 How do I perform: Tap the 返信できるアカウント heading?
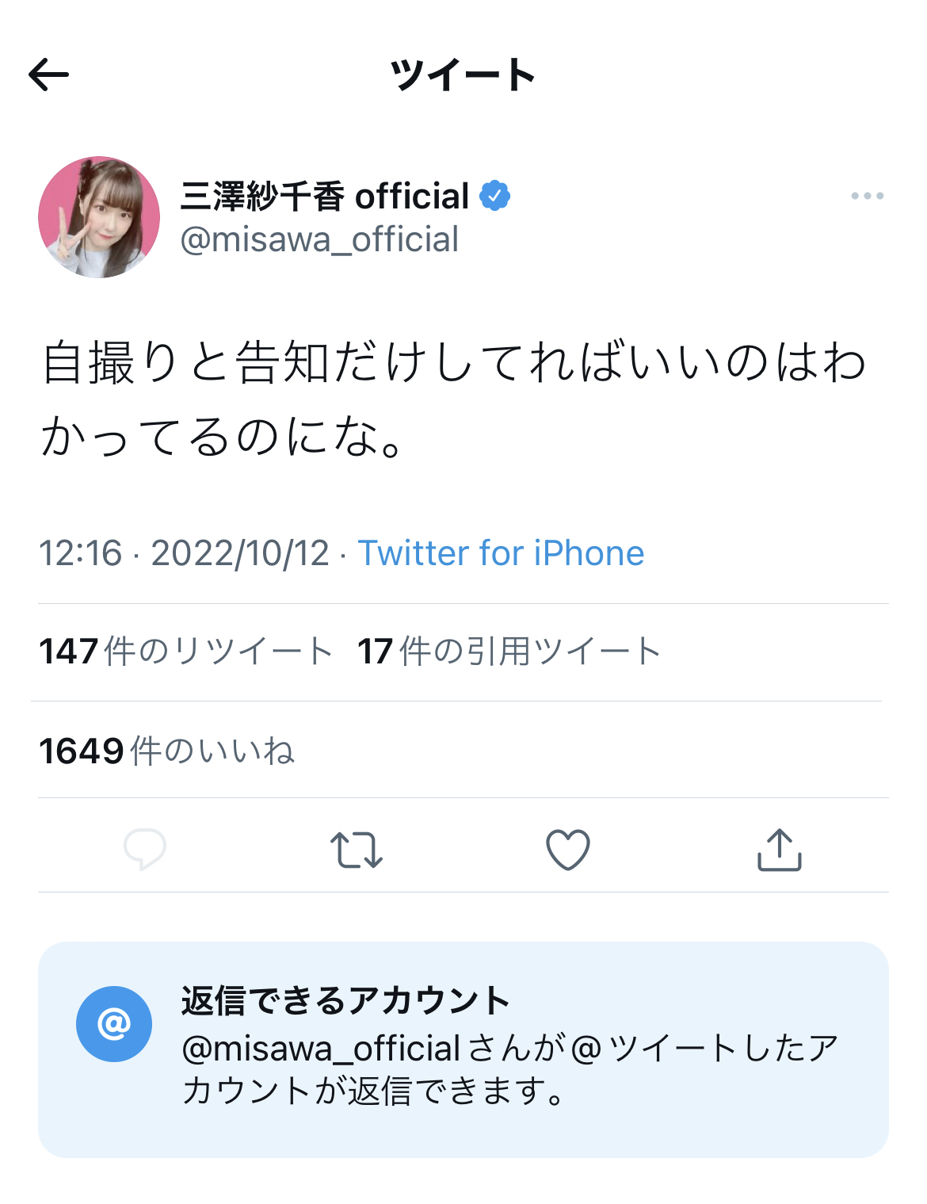345,1000
